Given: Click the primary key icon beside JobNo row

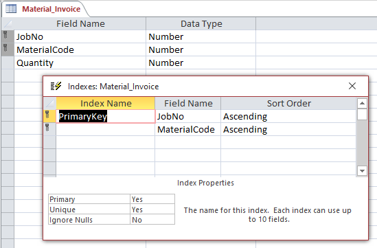Looking at the screenshot, I should point(5,35).
